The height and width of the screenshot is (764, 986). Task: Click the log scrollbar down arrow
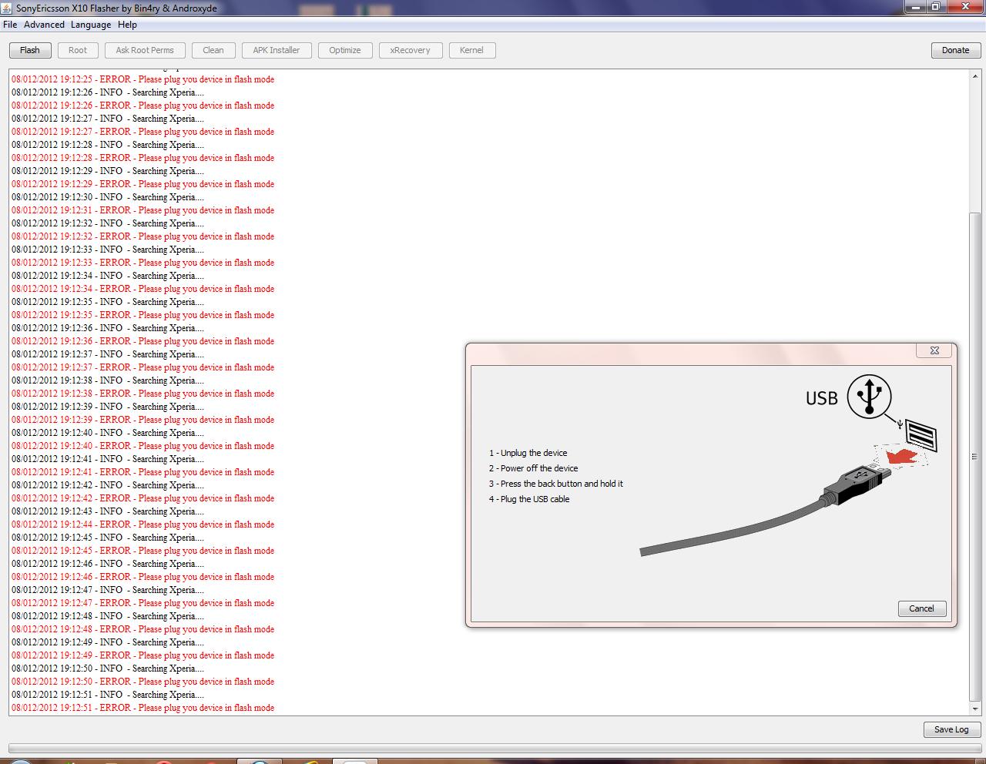[x=975, y=709]
